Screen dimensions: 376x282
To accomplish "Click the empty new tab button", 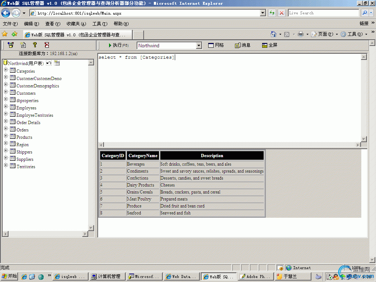I will [138, 35].
